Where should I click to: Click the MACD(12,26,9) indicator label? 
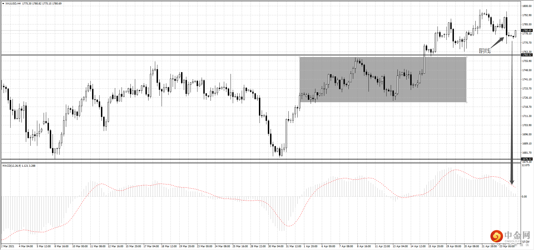click(x=12, y=166)
